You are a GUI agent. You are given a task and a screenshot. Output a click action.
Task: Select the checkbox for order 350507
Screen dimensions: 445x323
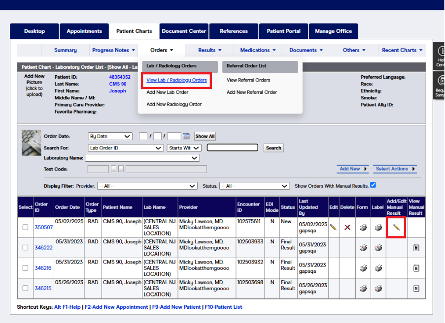coord(25,227)
